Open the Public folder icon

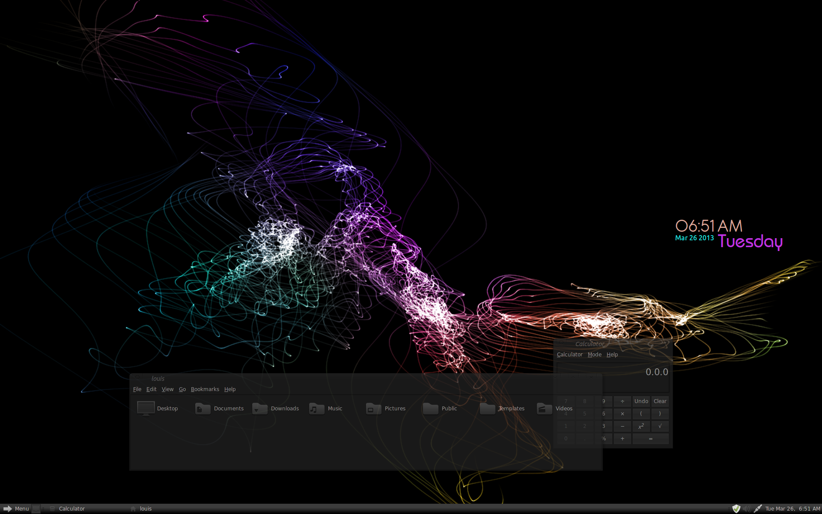click(x=430, y=409)
